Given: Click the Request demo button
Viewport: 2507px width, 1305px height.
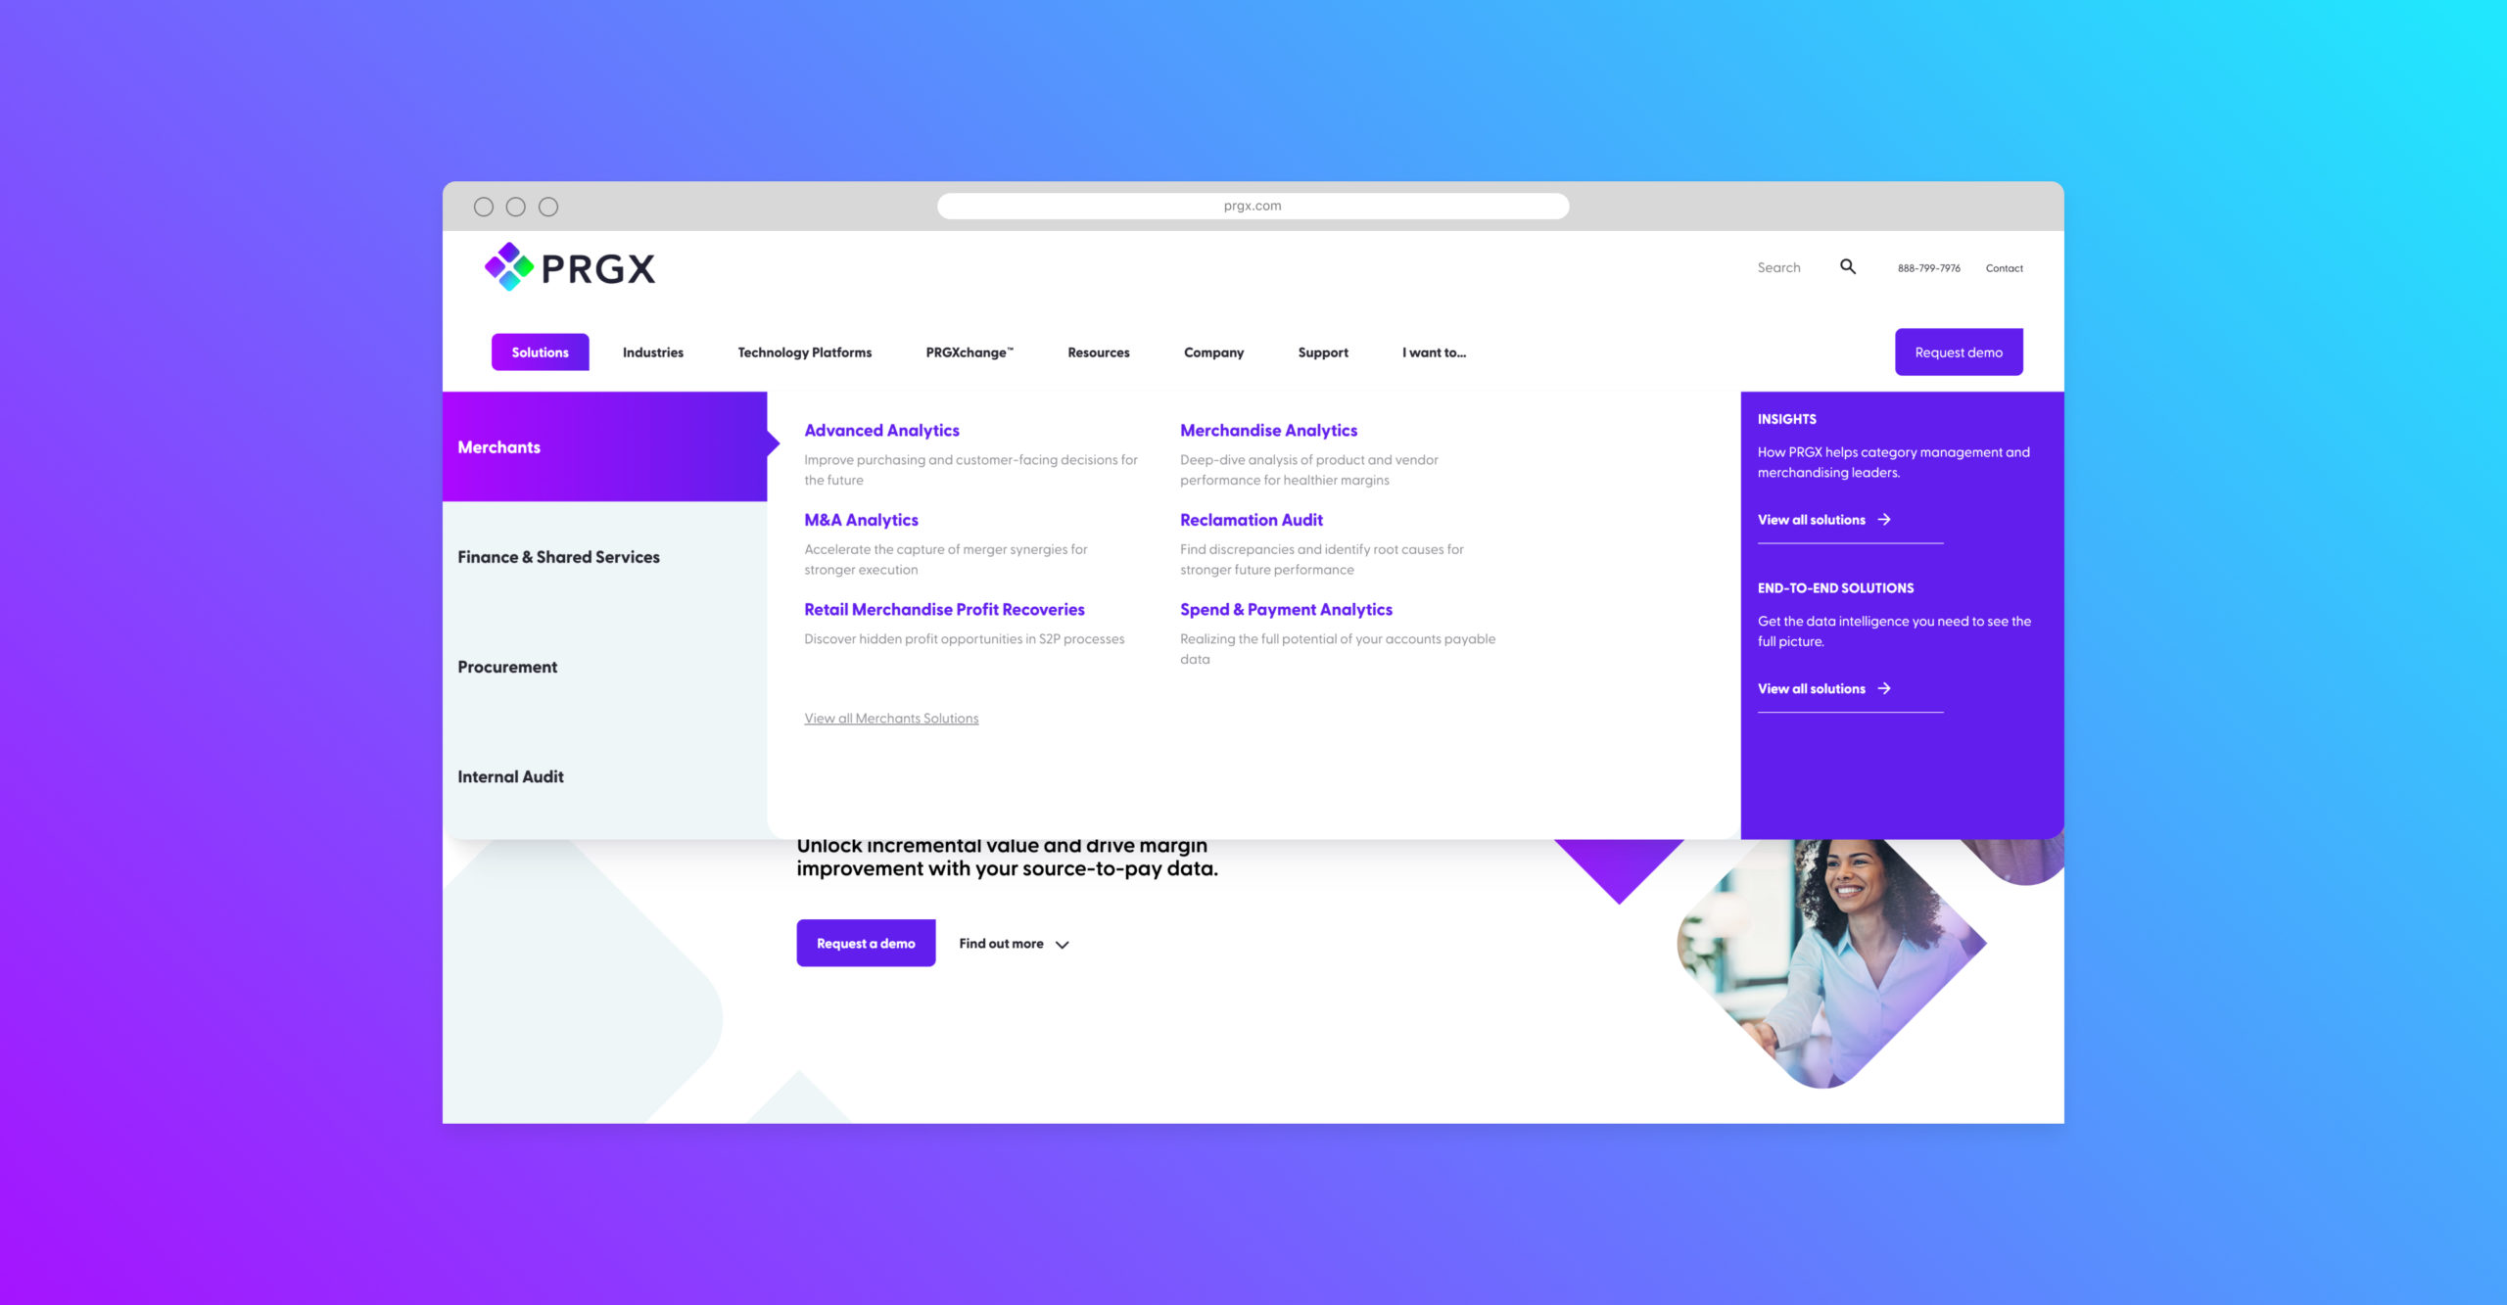Looking at the screenshot, I should tap(1959, 351).
